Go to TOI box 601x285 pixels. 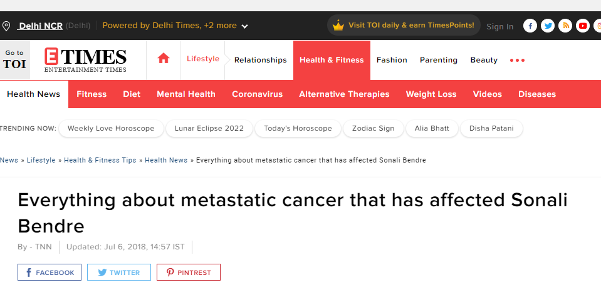click(x=14, y=60)
